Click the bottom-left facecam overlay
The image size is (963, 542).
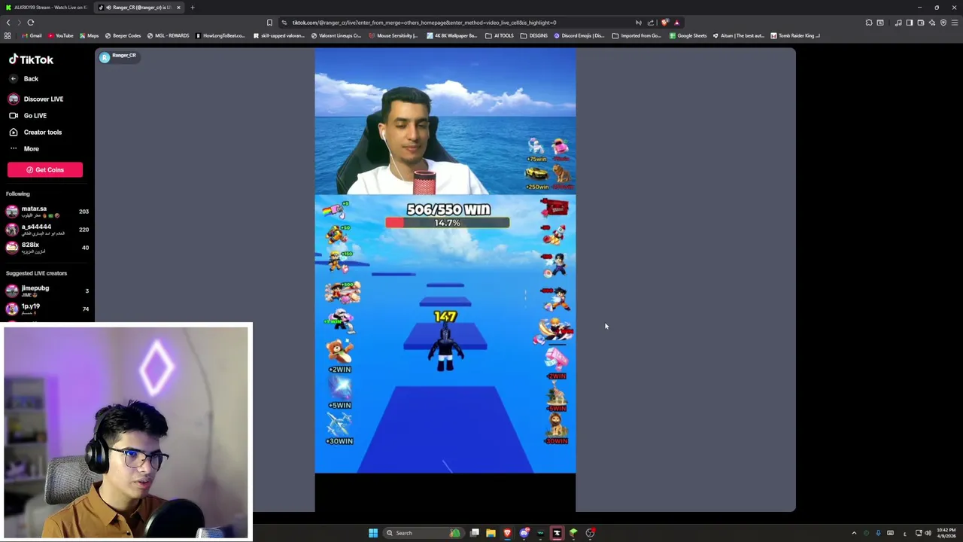126,432
